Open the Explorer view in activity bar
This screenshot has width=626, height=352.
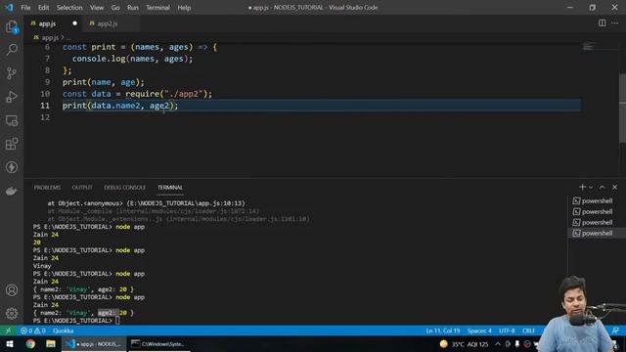(x=12, y=26)
